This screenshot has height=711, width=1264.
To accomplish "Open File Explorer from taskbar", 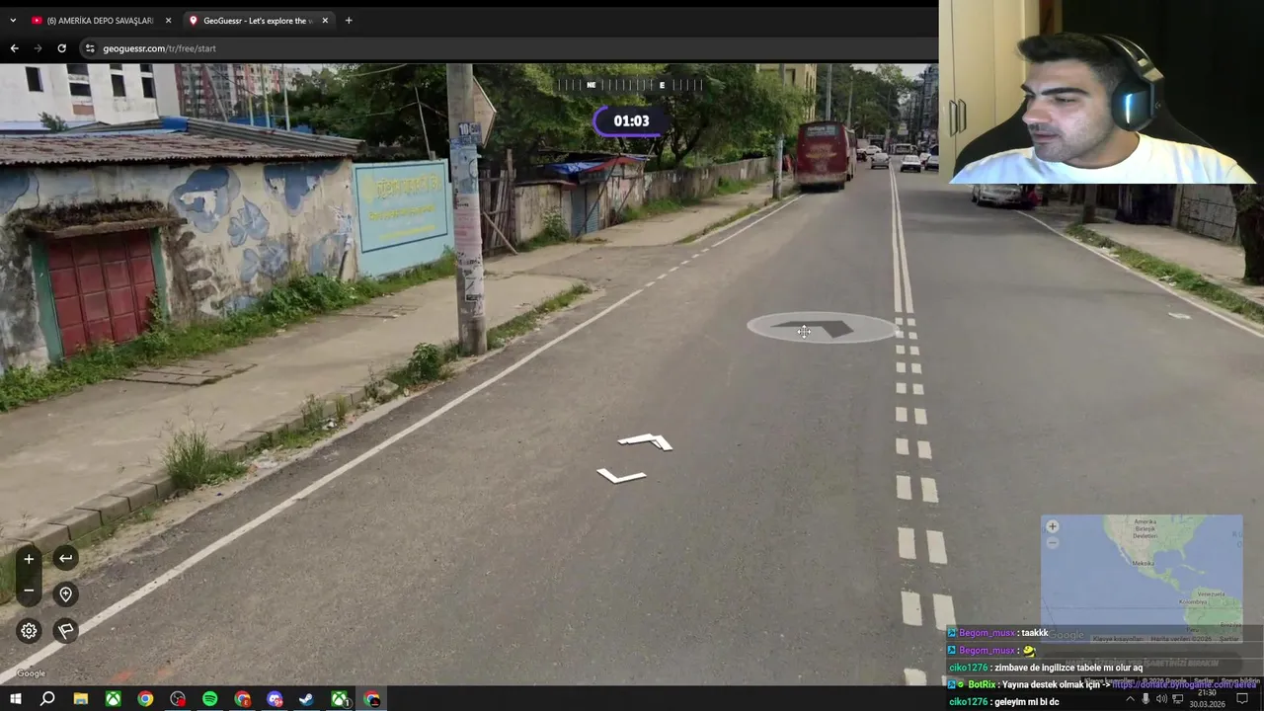I will (81, 699).
